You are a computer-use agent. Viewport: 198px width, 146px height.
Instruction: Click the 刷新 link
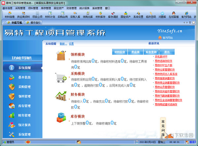63,44
